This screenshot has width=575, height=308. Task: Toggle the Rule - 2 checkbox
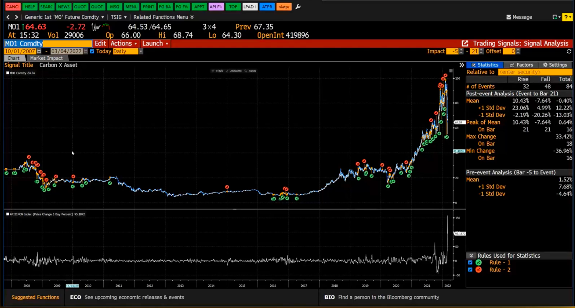[x=470, y=270]
